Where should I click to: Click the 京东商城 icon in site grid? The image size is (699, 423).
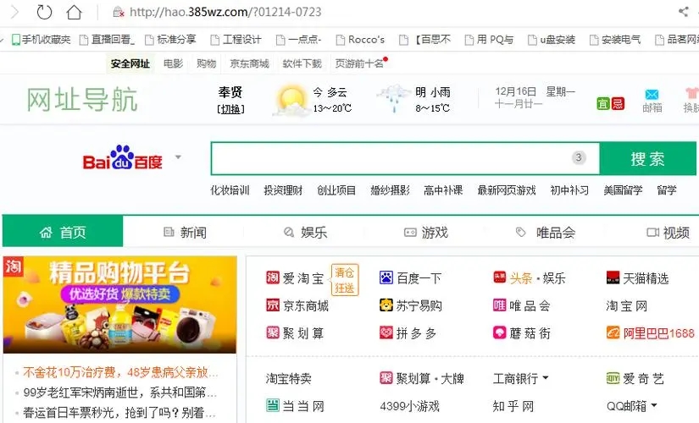pyautogui.click(x=272, y=305)
